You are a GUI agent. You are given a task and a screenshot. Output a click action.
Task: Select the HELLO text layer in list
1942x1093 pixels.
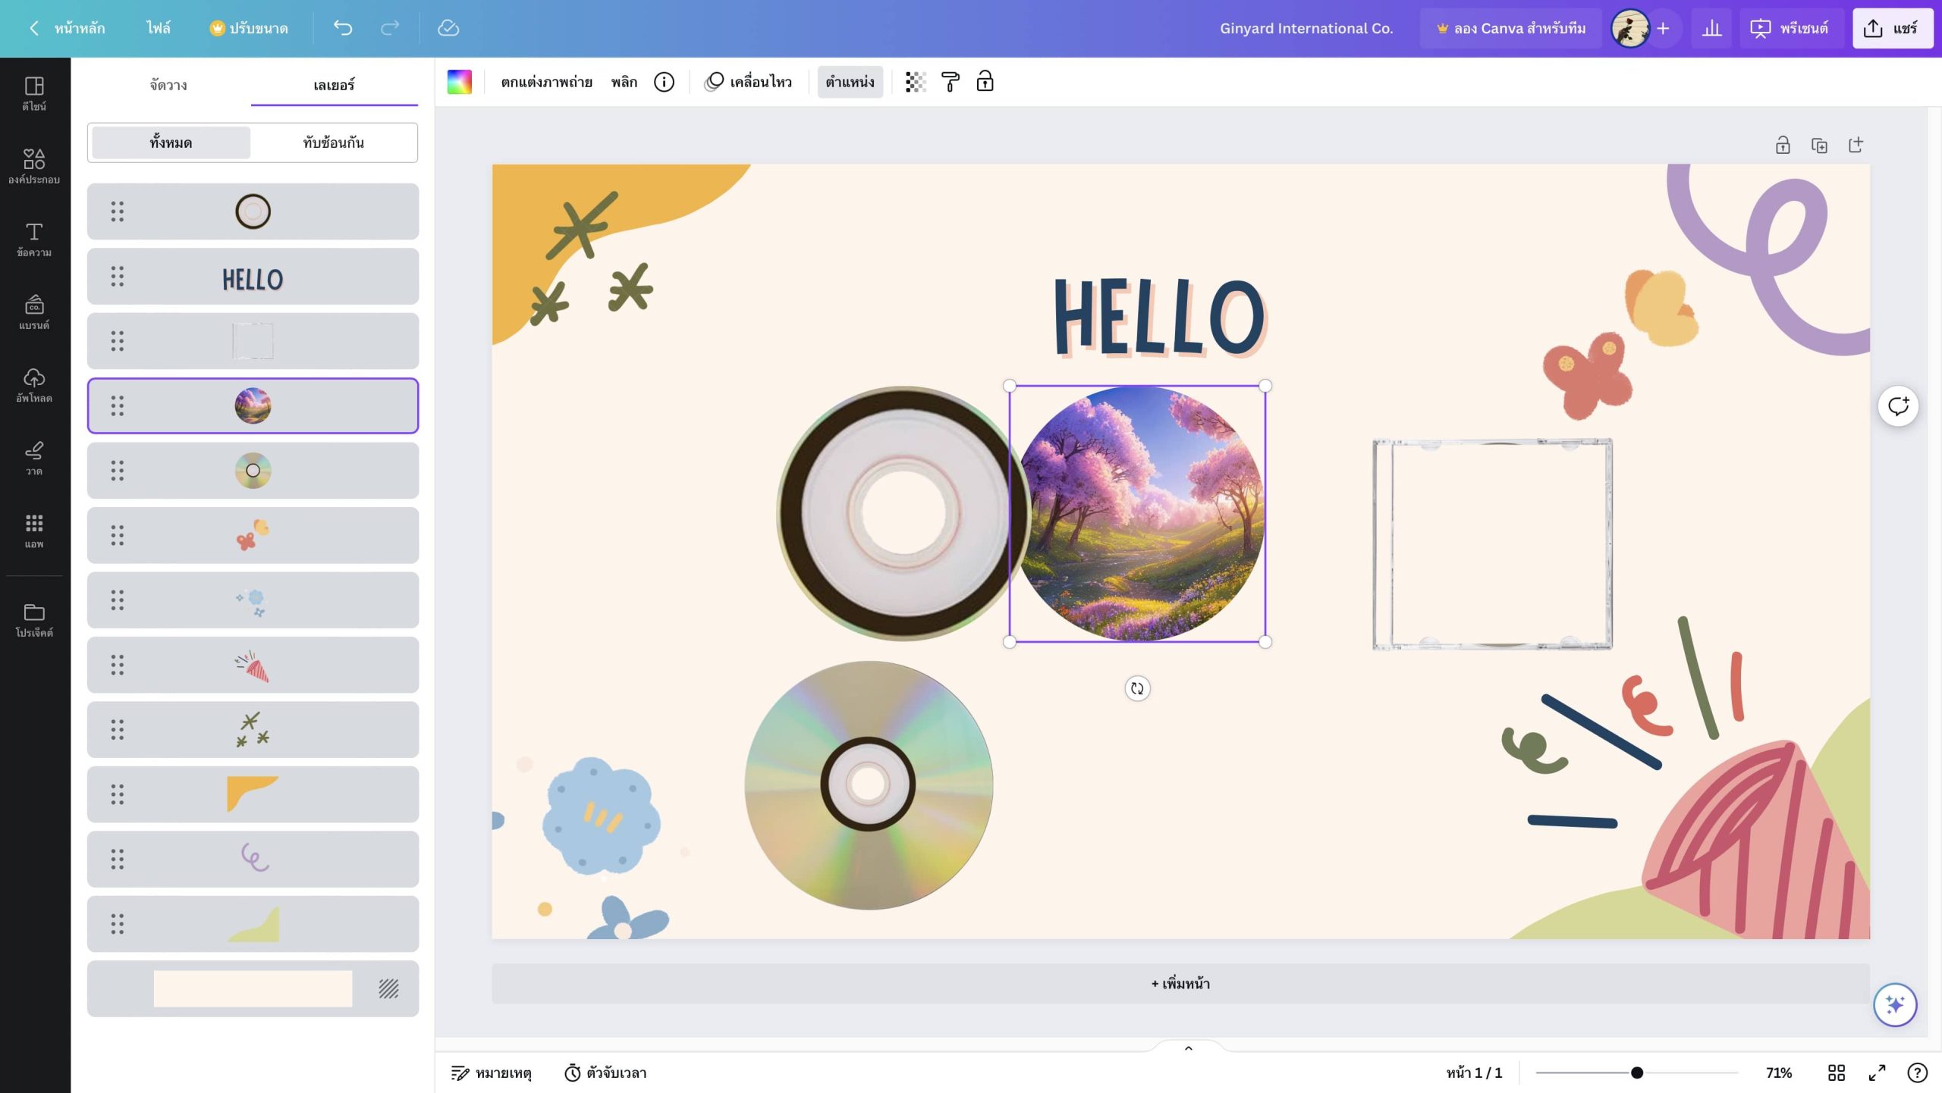tap(253, 277)
